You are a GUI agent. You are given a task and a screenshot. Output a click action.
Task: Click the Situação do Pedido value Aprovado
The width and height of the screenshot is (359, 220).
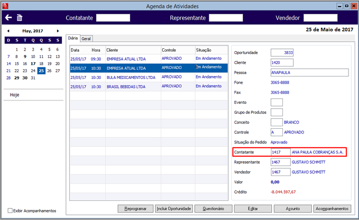coord(279,142)
